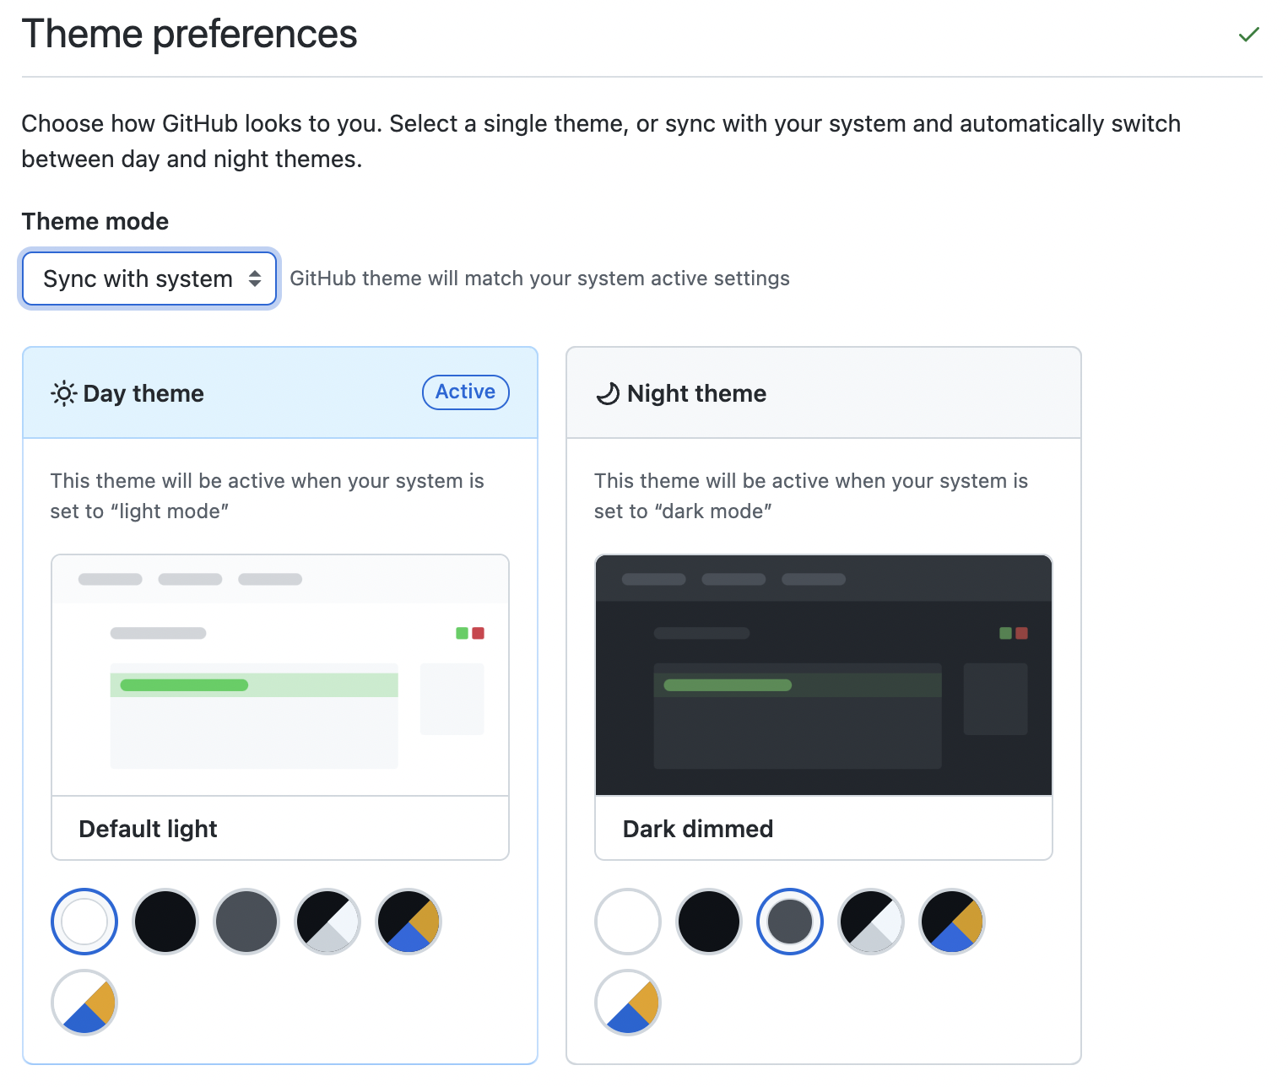Select the gray Dark dimmed swatch under Night theme
The width and height of the screenshot is (1288, 1087).
coord(789,922)
